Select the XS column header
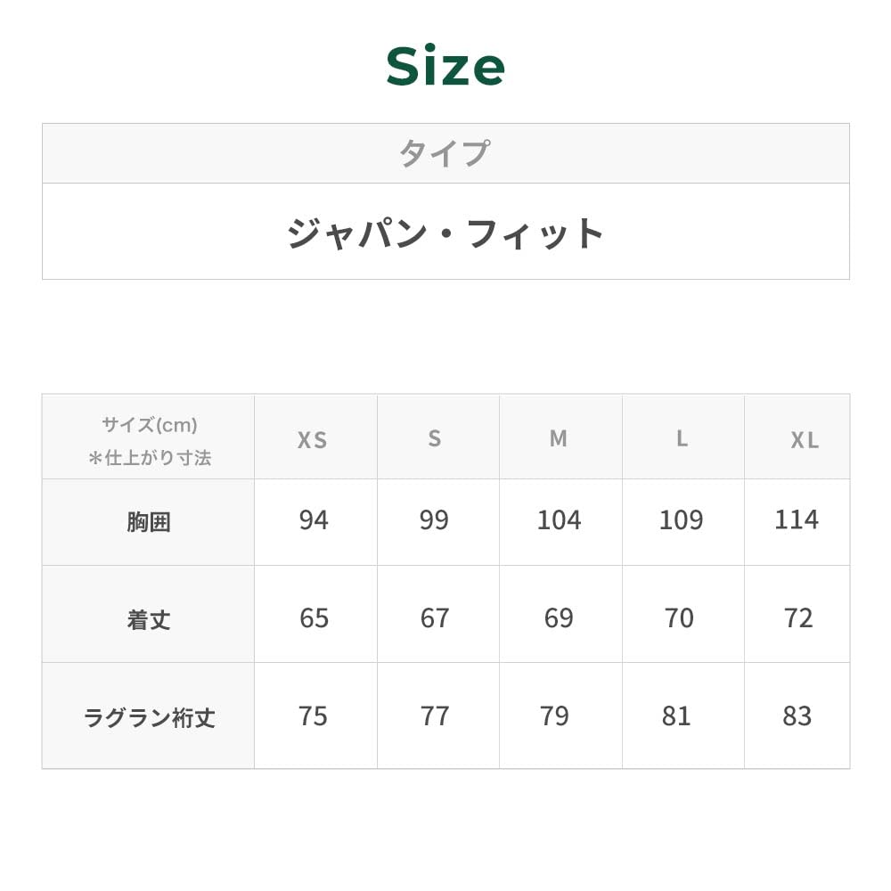The width and height of the screenshot is (891, 891). point(313,440)
